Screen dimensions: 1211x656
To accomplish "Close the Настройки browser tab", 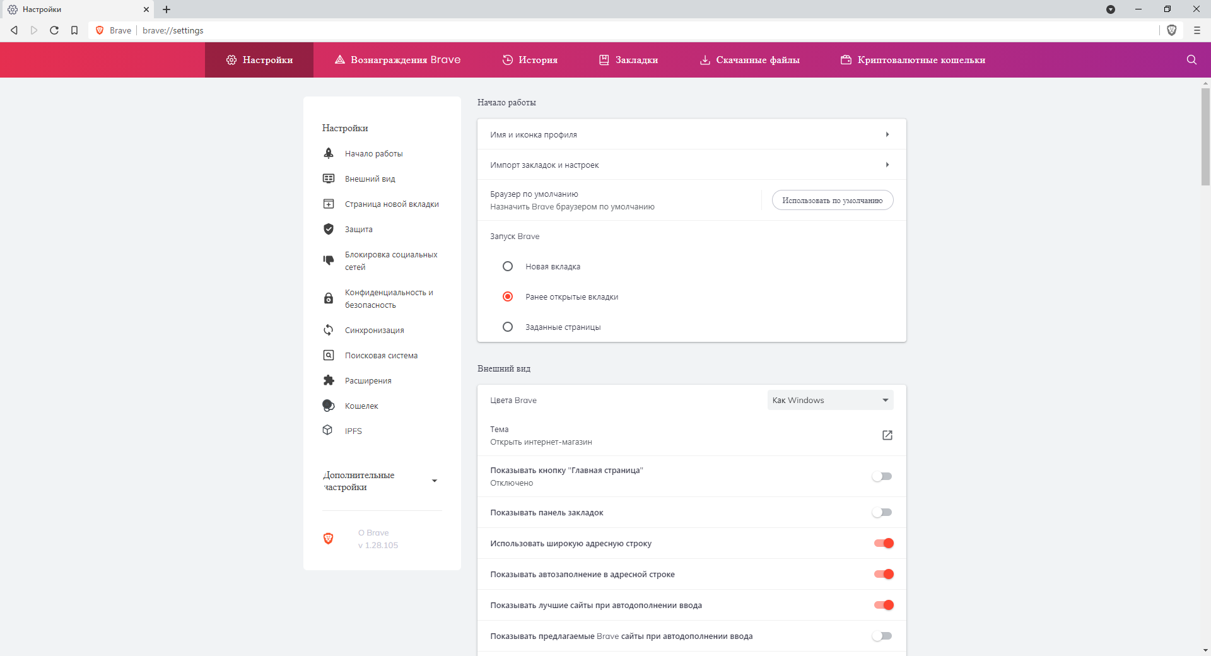I will [146, 9].
